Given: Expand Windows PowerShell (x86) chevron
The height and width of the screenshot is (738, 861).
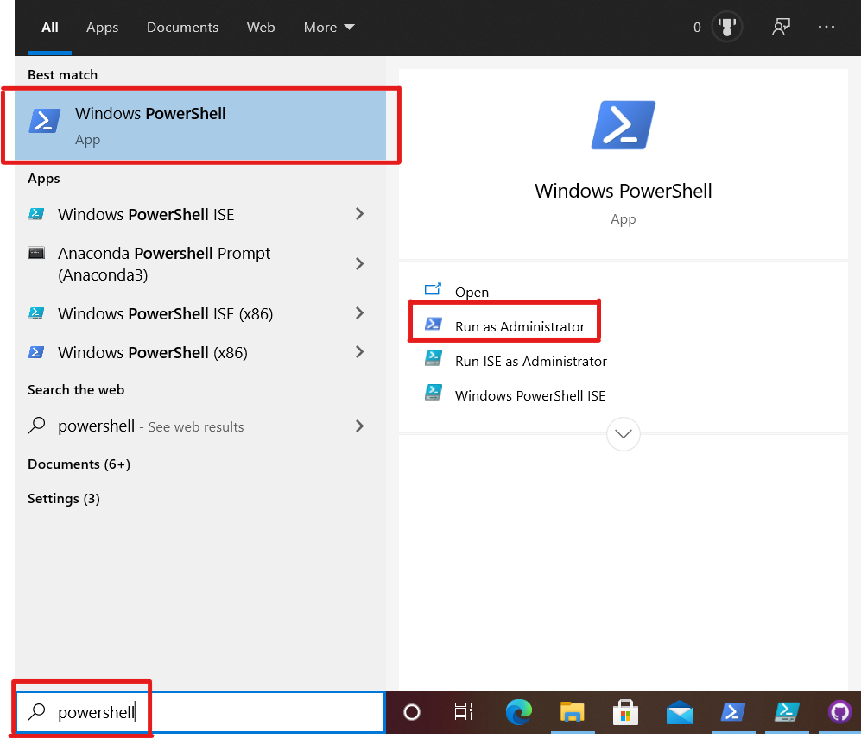Looking at the screenshot, I should (359, 352).
